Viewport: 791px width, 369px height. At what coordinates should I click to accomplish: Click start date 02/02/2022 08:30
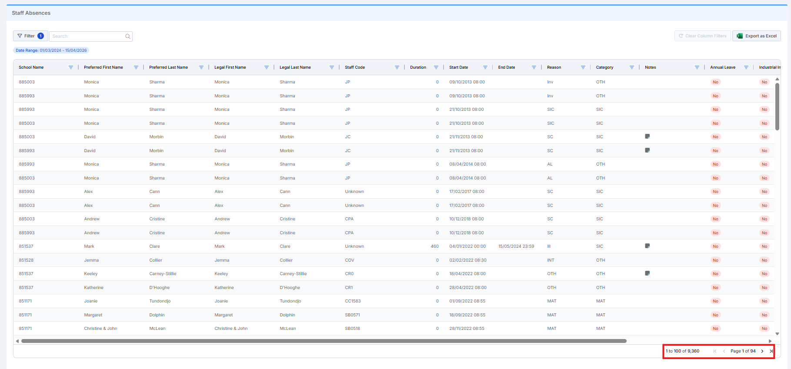(468, 260)
